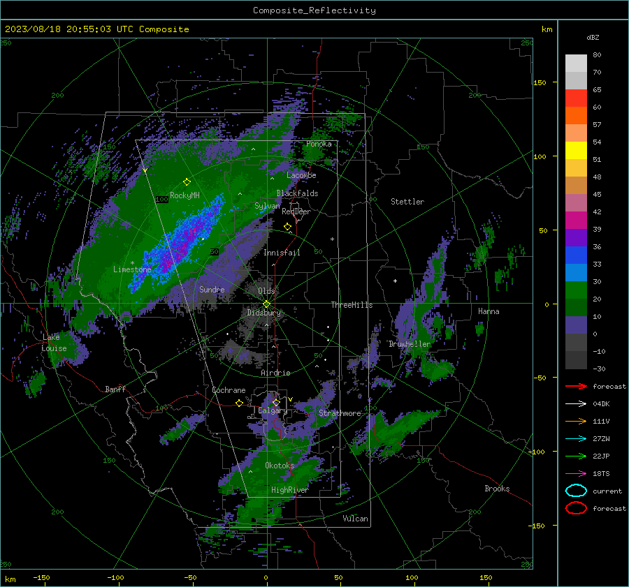Screen dimensions: 629x587
Task: Click the orange 111V arrow legend icon
Action: tap(576, 421)
